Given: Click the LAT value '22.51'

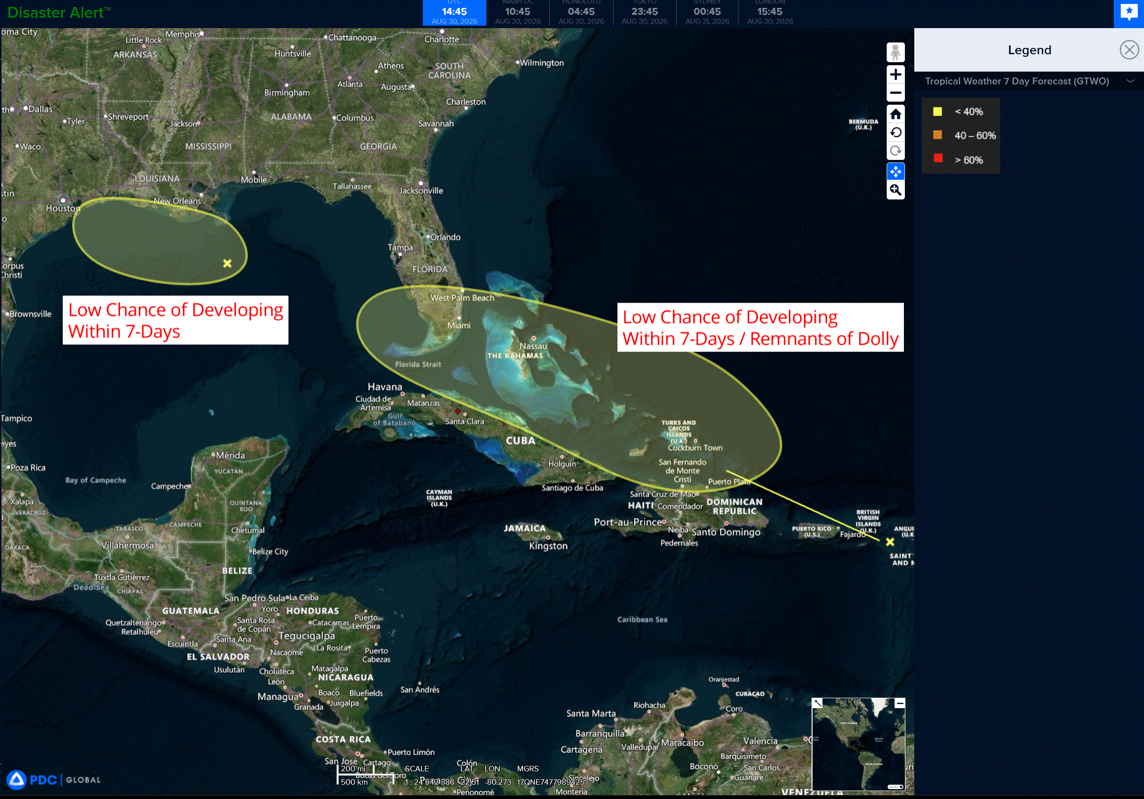Looking at the screenshot, I should (x=469, y=782).
